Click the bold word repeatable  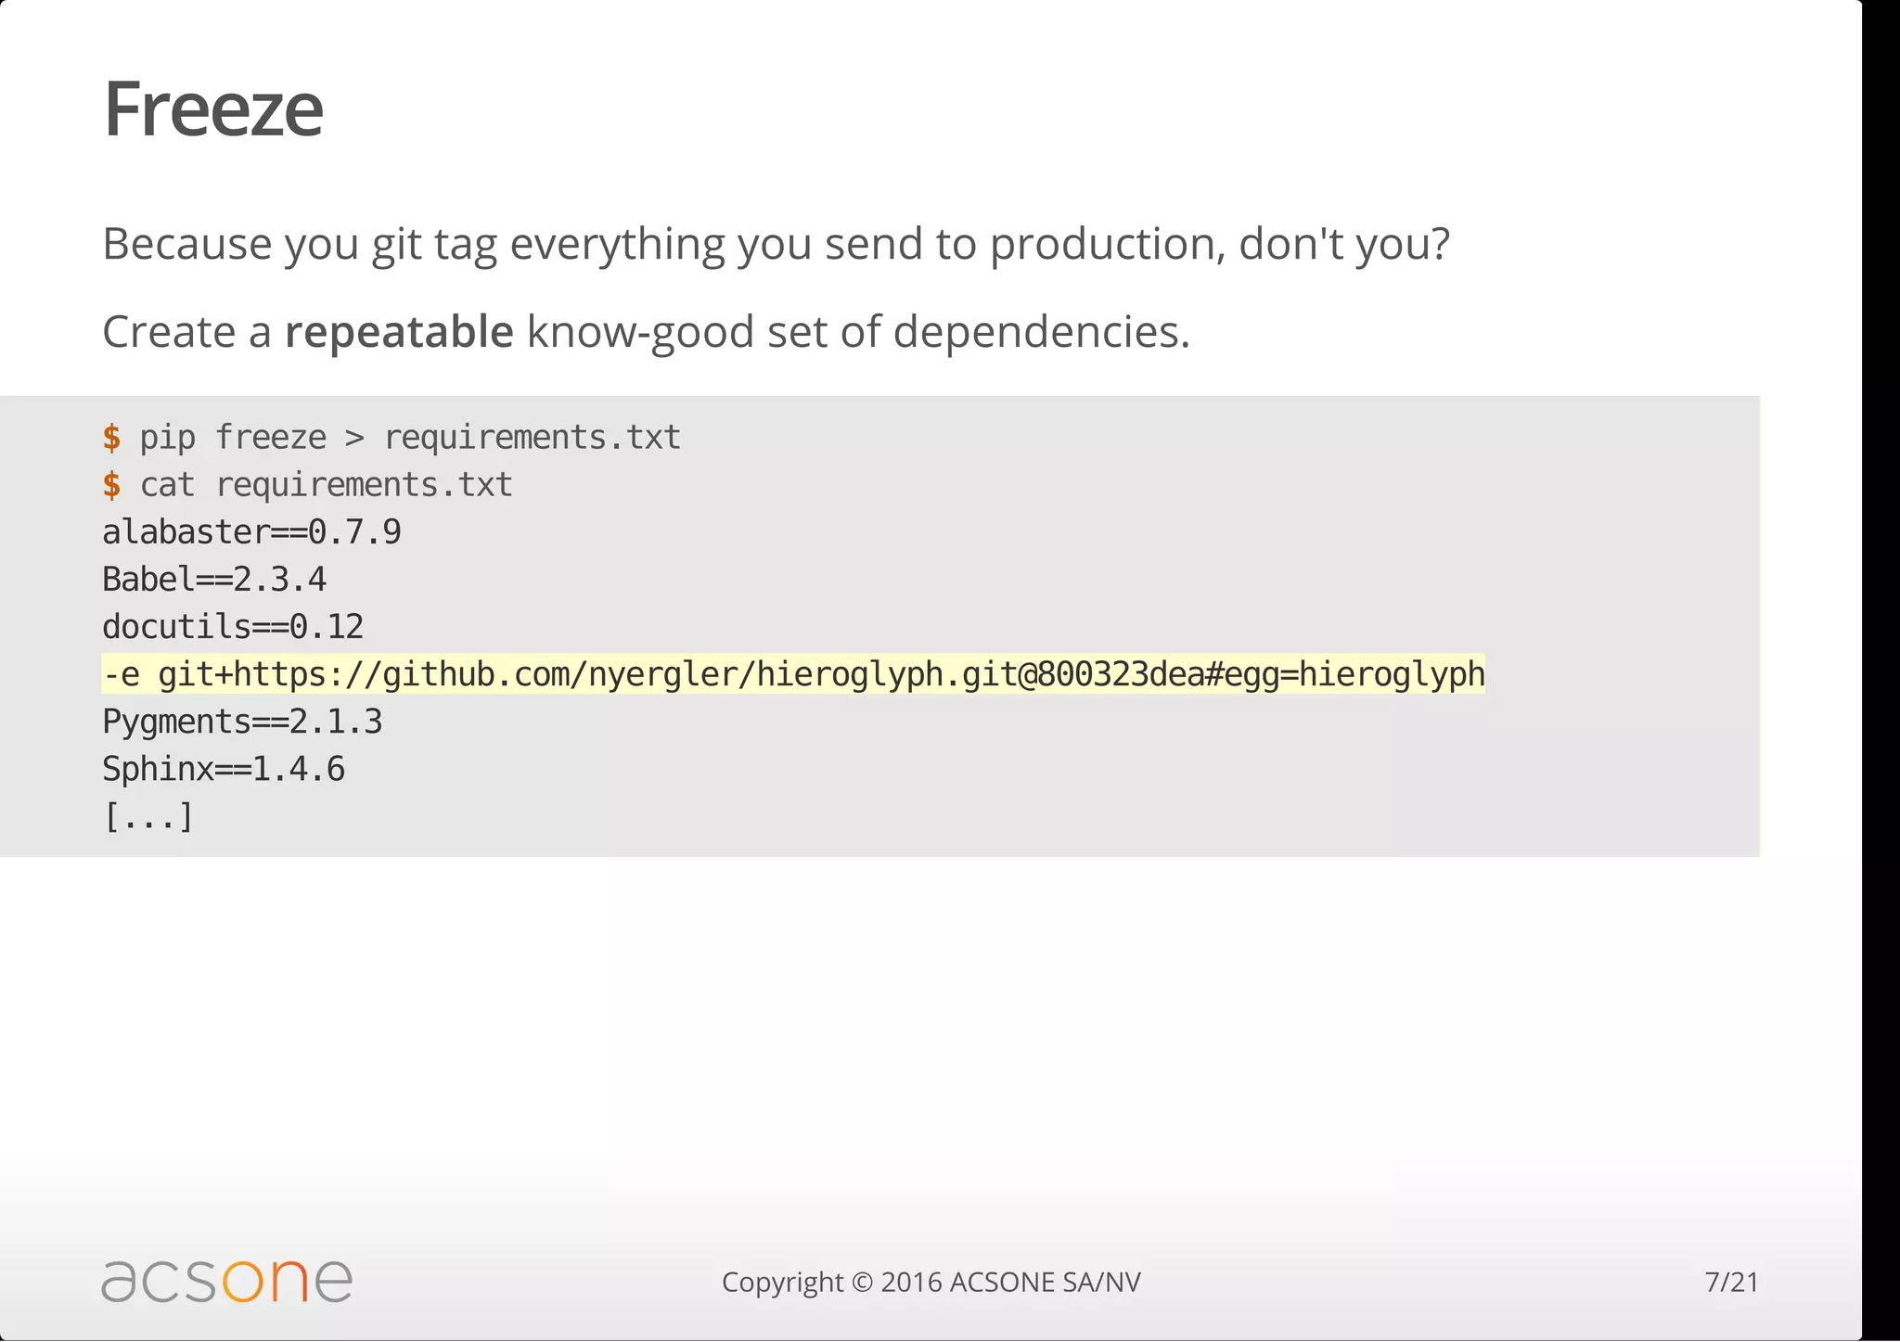click(x=399, y=331)
